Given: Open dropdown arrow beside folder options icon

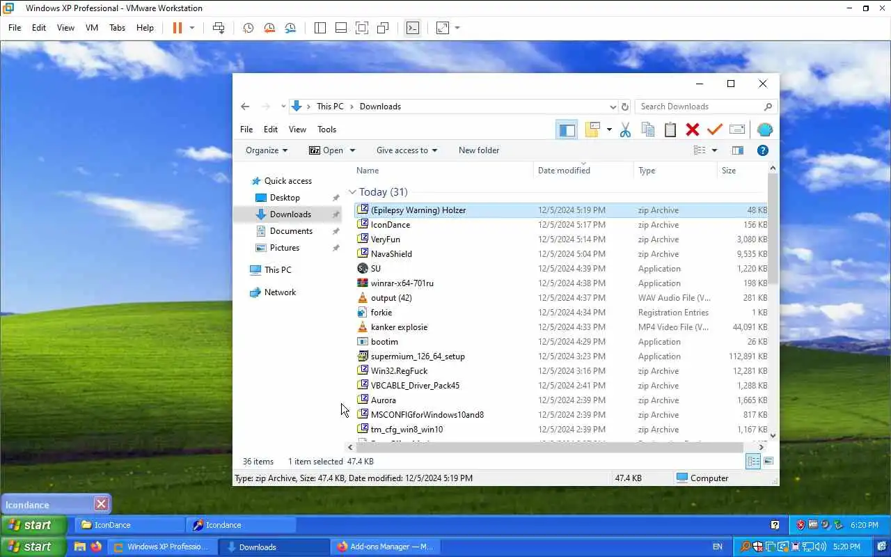Looking at the screenshot, I should tap(609, 130).
